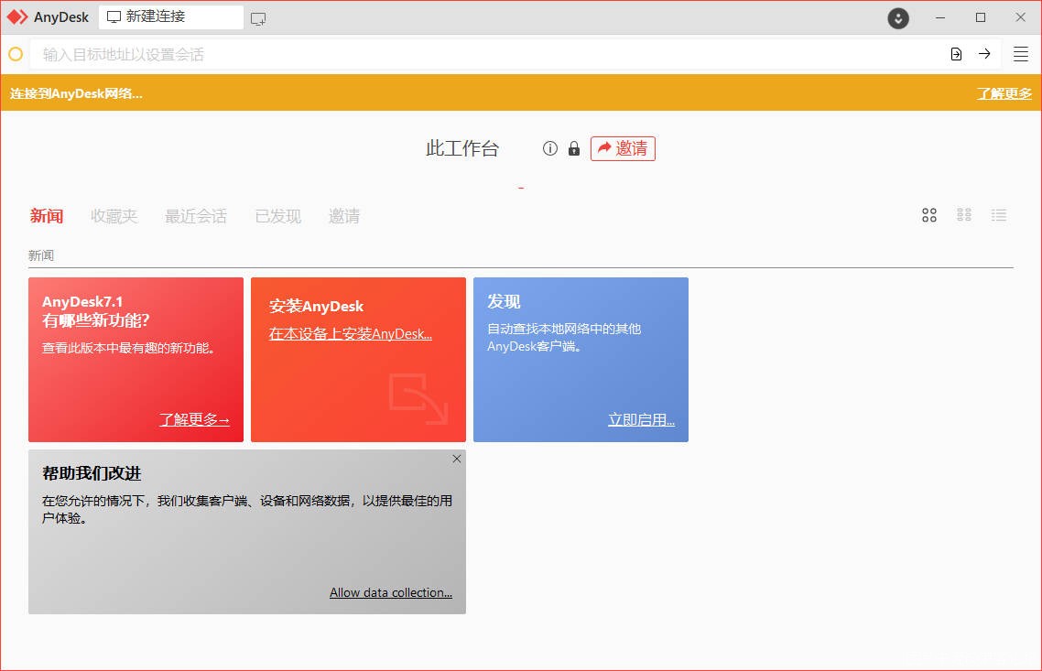Viewport: 1042px width, 671px height.
Task: Click the yellow connection status circle
Action: [x=16, y=55]
